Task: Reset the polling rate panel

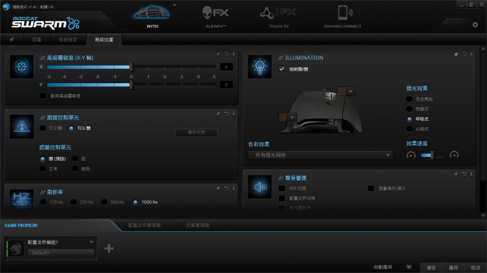Action: pyautogui.click(x=227, y=188)
